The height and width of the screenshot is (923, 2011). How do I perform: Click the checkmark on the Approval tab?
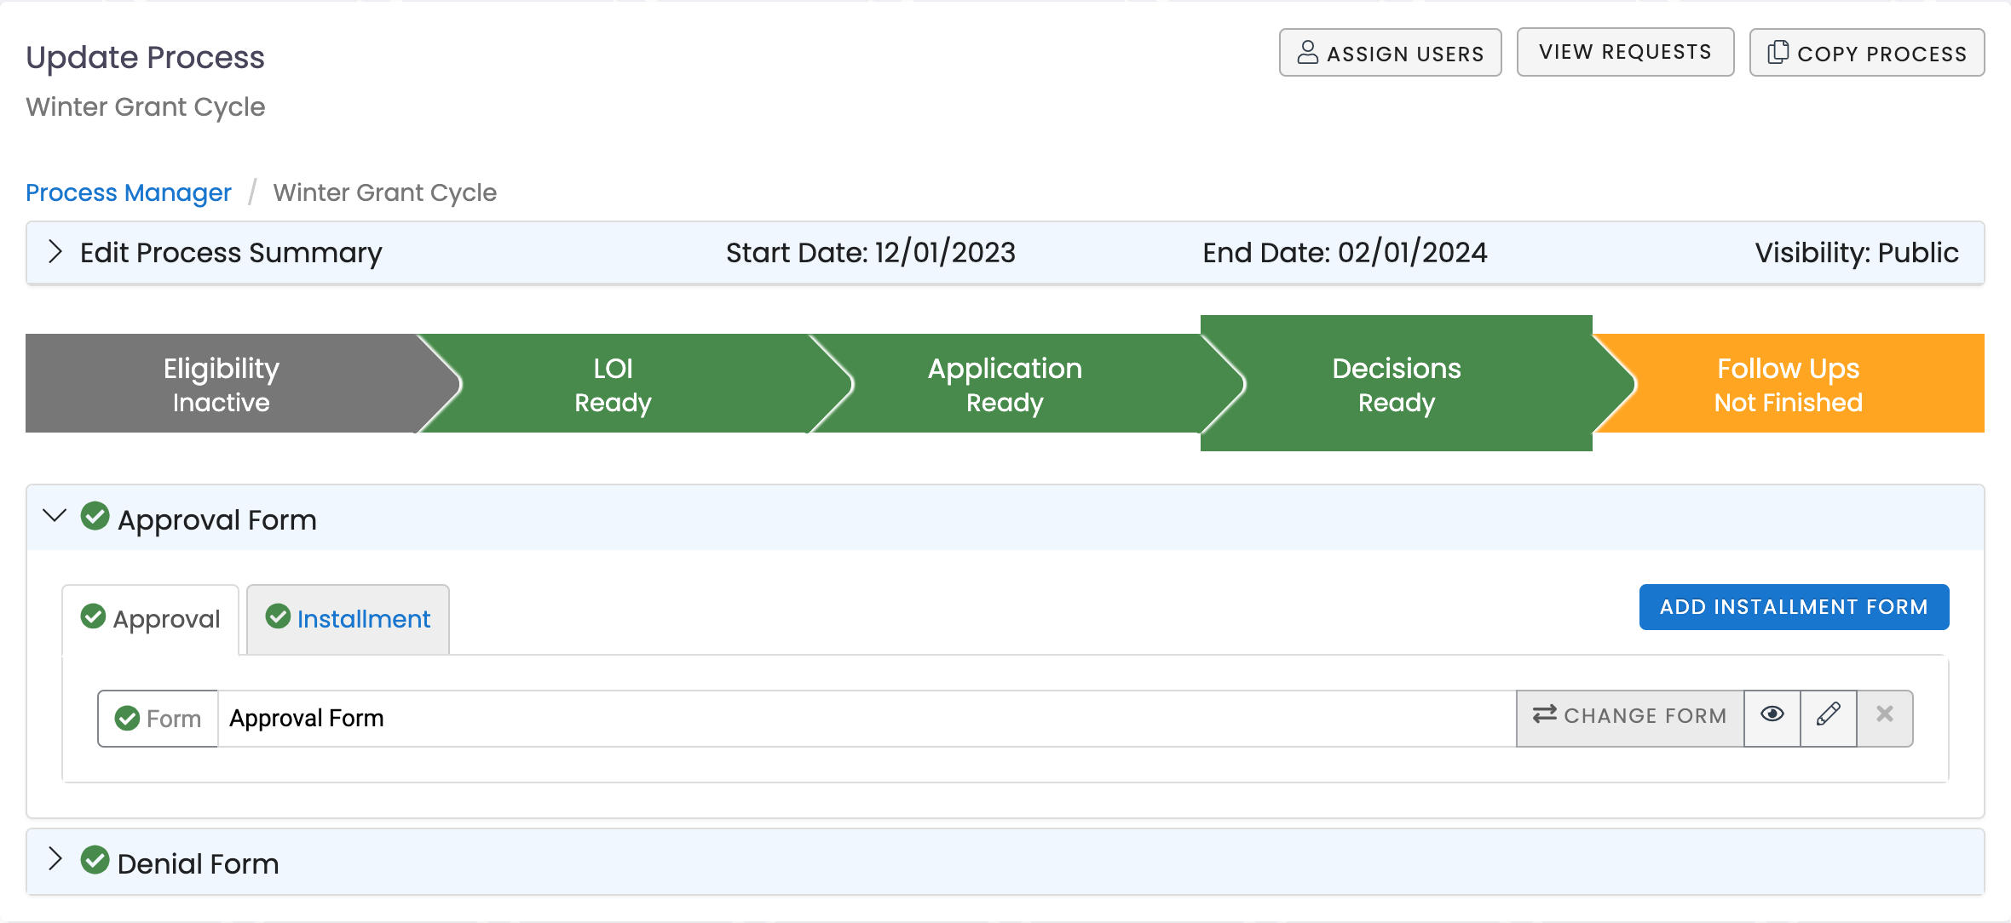(x=94, y=616)
